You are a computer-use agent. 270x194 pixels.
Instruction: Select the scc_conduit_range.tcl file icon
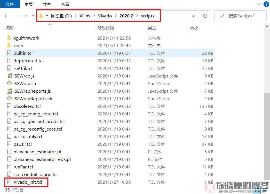(x=9, y=174)
